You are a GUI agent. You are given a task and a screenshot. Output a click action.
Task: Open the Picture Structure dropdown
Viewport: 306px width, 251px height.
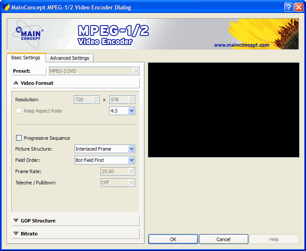point(132,149)
